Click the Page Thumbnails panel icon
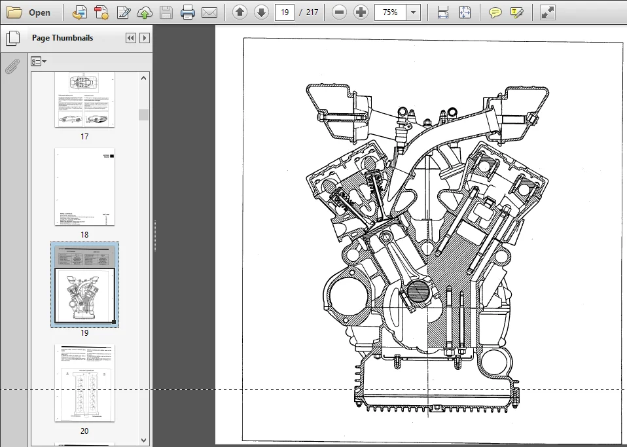The height and width of the screenshot is (447, 627). pos(13,38)
